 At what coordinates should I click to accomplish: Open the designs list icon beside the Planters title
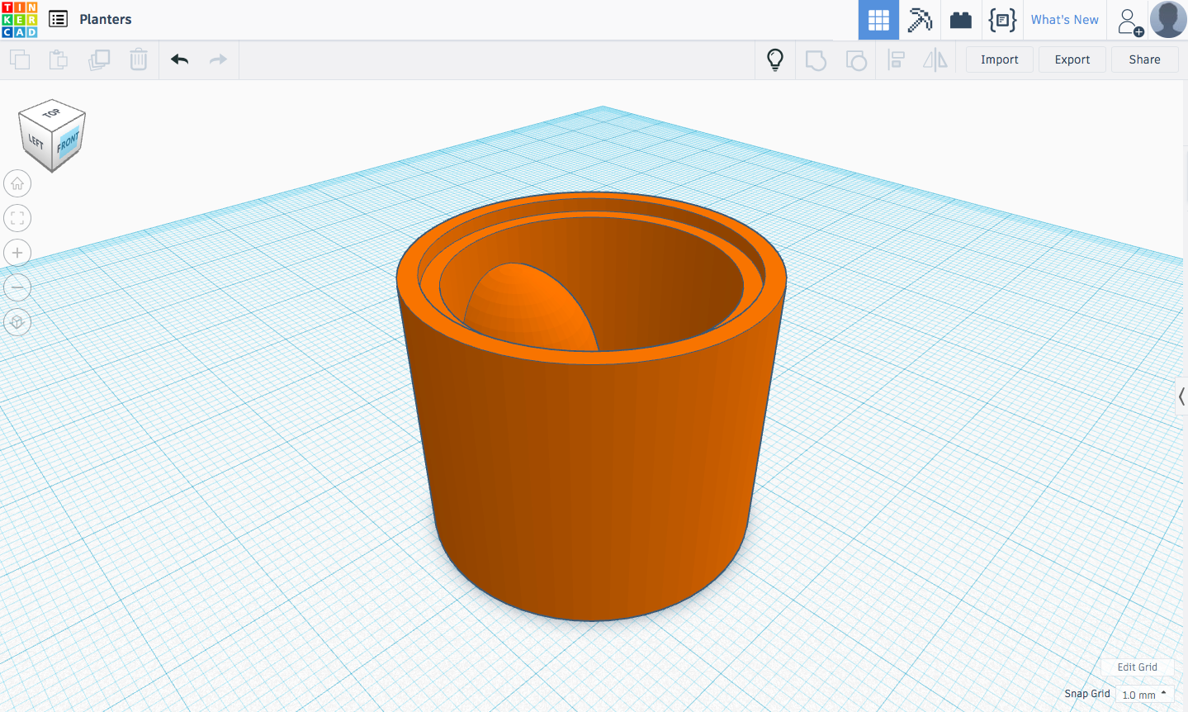[58, 19]
